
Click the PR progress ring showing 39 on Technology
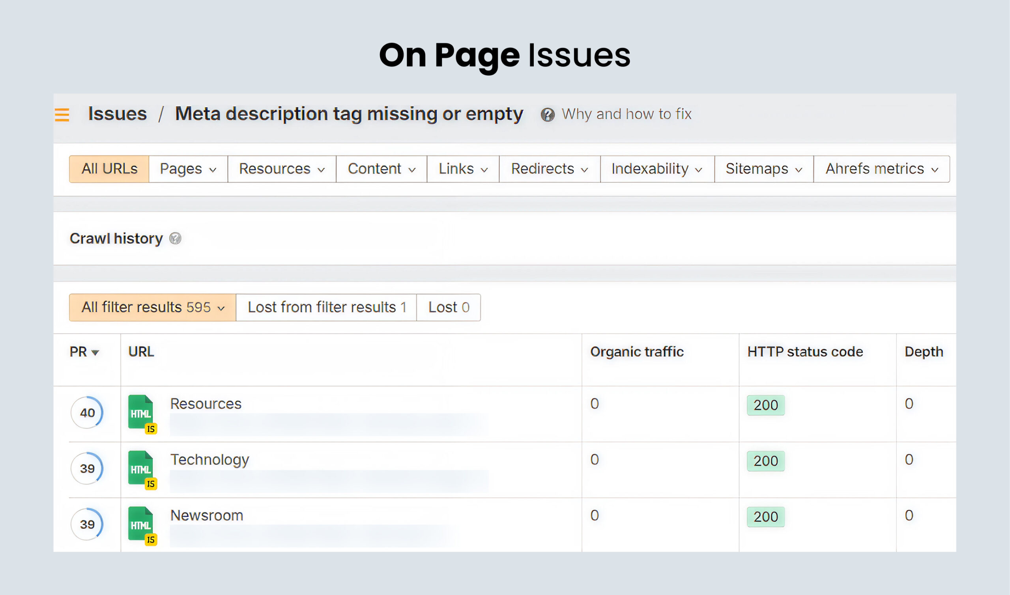pyautogui.click(x=87, y=469)
